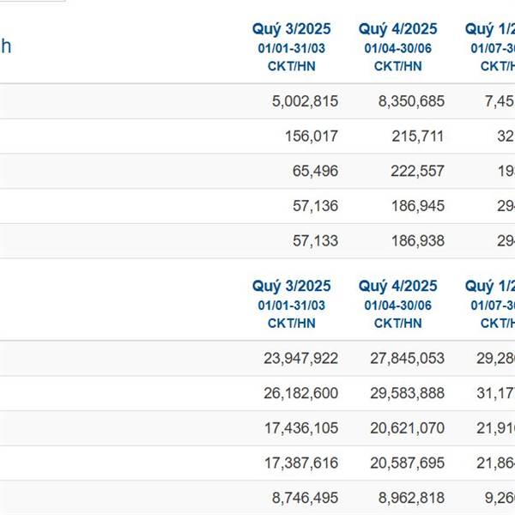Click the cell showing 5,002,815
Viewport: 515px width, 515px height.
point(304,101)
